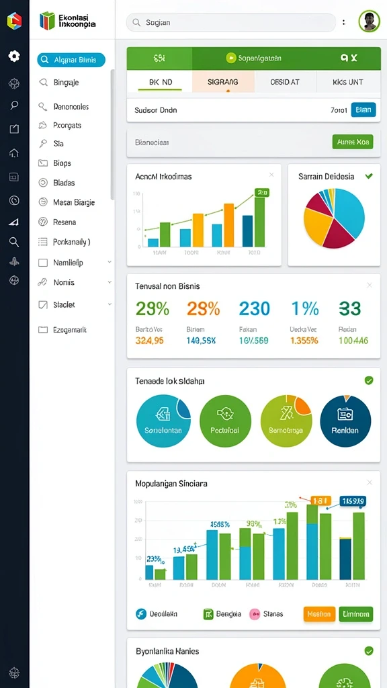Open the user profile avatar
The image size is (387, 688).
pyautogui.click(x=369, y=21)
